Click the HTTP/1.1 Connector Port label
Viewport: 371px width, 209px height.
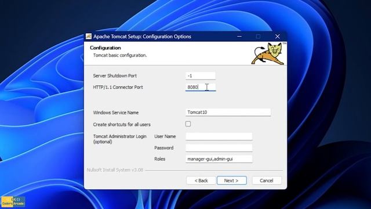[x=118, y=87]
